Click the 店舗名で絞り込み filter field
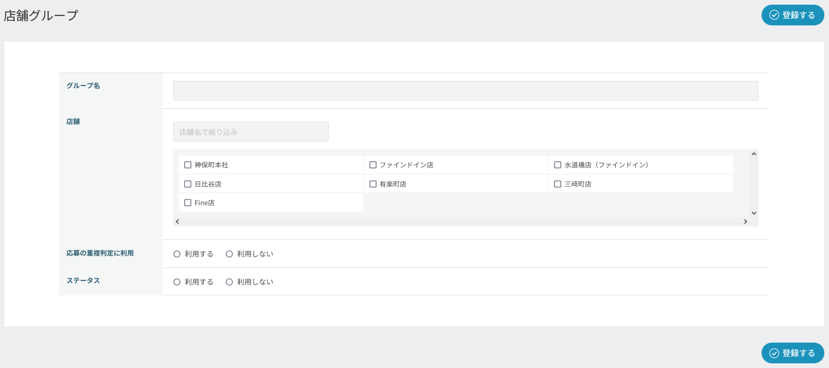 pyautogui.click(x=251, y=132)
